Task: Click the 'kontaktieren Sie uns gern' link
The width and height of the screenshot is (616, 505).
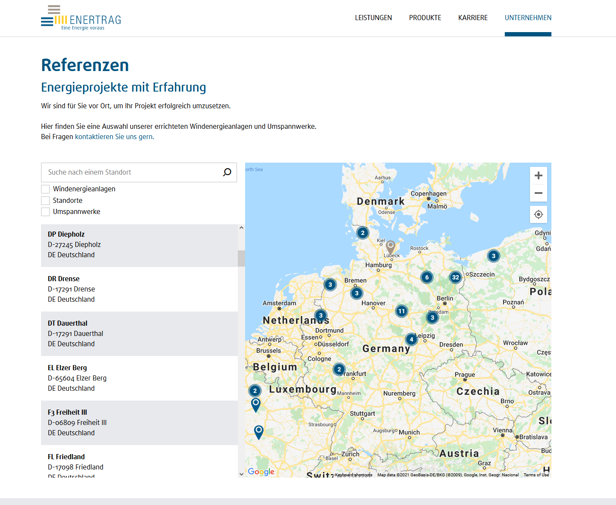Action: point(114,137)
